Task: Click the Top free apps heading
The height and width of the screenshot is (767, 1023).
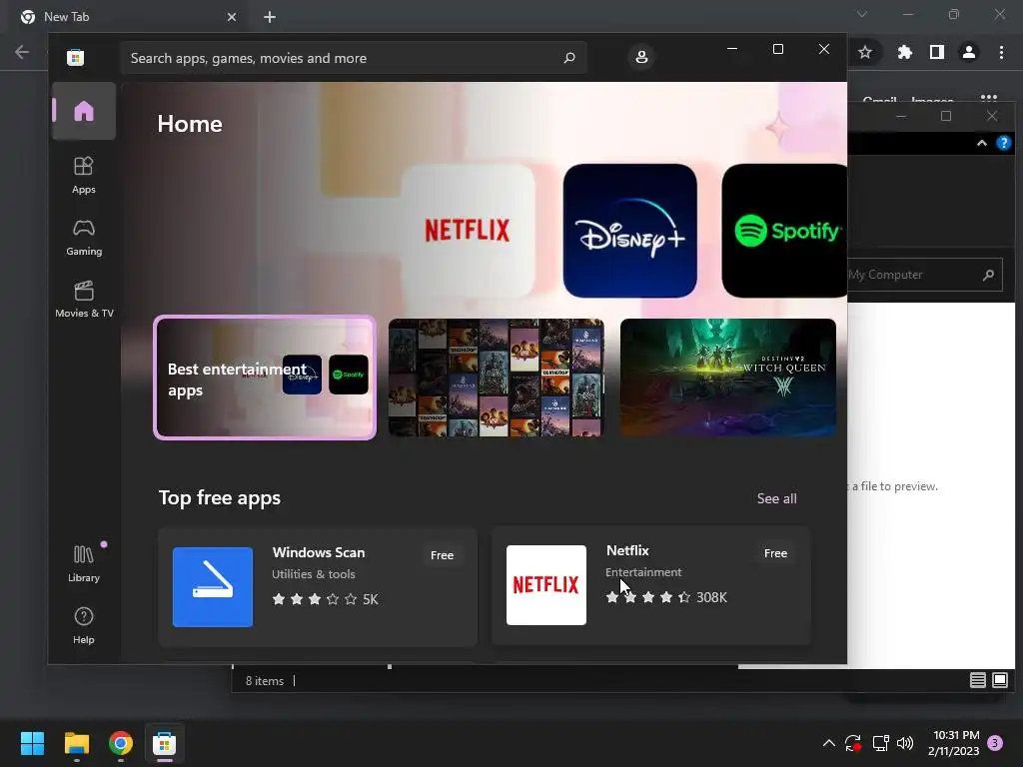Action: click(x=219, y=497)
